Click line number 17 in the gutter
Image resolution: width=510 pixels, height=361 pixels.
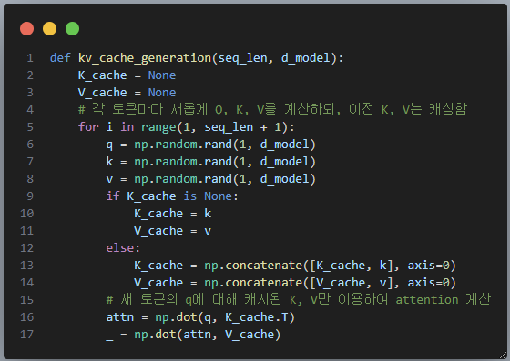pyautogui.click(x=26, y=335)
